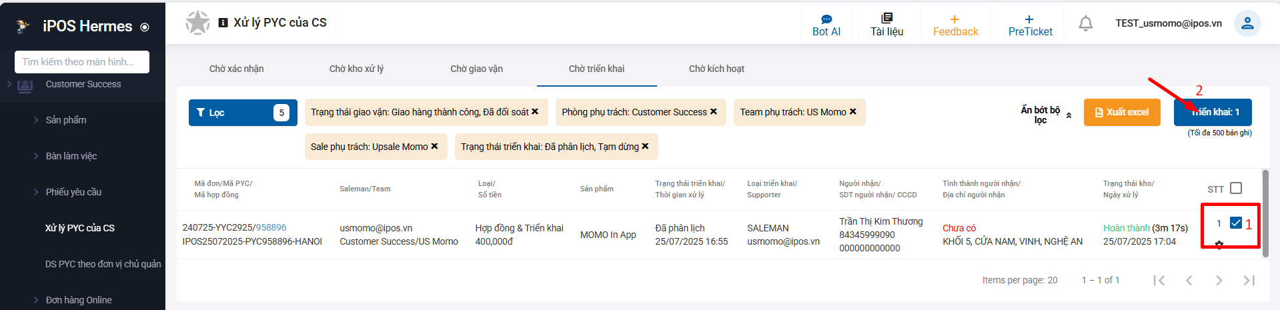Open the notifications bell

(x=1085, y=24)
